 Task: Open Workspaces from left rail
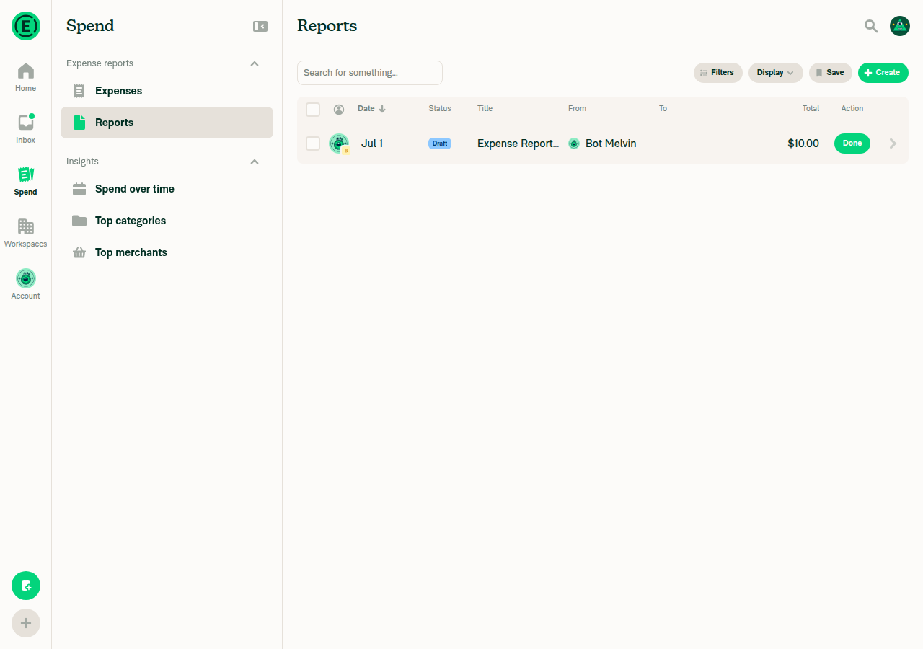point(26,234)
